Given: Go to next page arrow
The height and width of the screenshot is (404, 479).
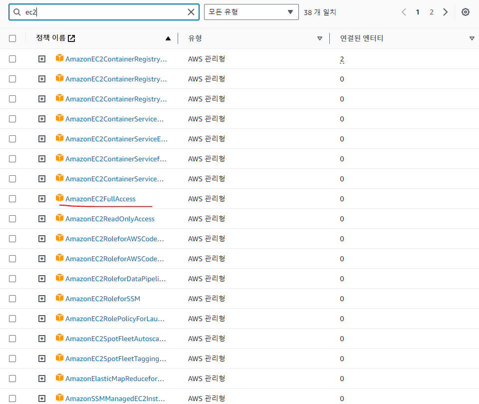Looking at the screenshot, I should point(446,12).
